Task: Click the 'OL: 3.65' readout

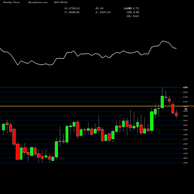Action: tap(133, 16)
